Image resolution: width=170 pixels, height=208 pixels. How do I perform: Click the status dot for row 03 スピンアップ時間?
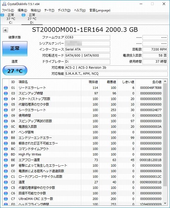tap(6, 93)
